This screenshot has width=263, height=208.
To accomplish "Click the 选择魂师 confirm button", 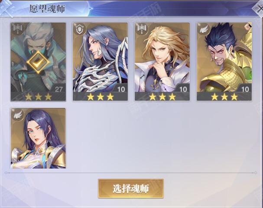I will [x=131, y=188].
